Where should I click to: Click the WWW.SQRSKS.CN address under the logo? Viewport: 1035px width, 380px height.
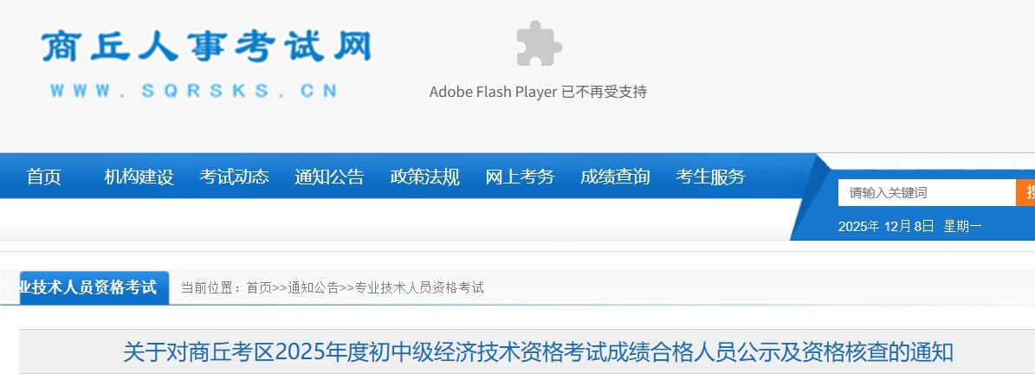[193, 90]
